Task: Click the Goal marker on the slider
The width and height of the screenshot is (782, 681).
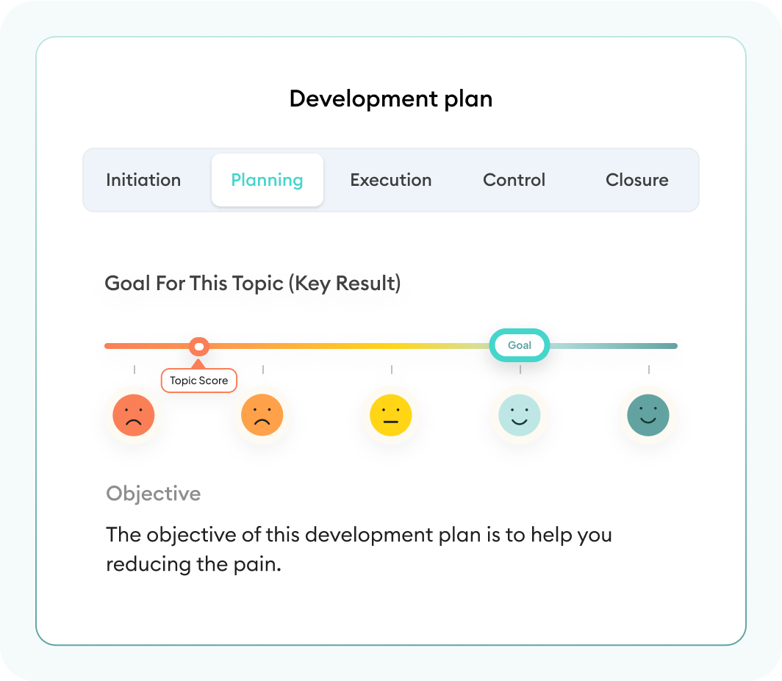Action: (x=520, y=345)
